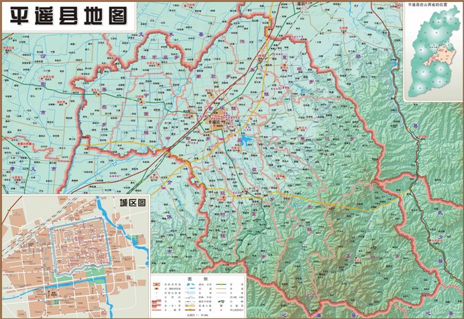Click the county boundary sample in legend
464x319 pixels.
tap(156, 306)
